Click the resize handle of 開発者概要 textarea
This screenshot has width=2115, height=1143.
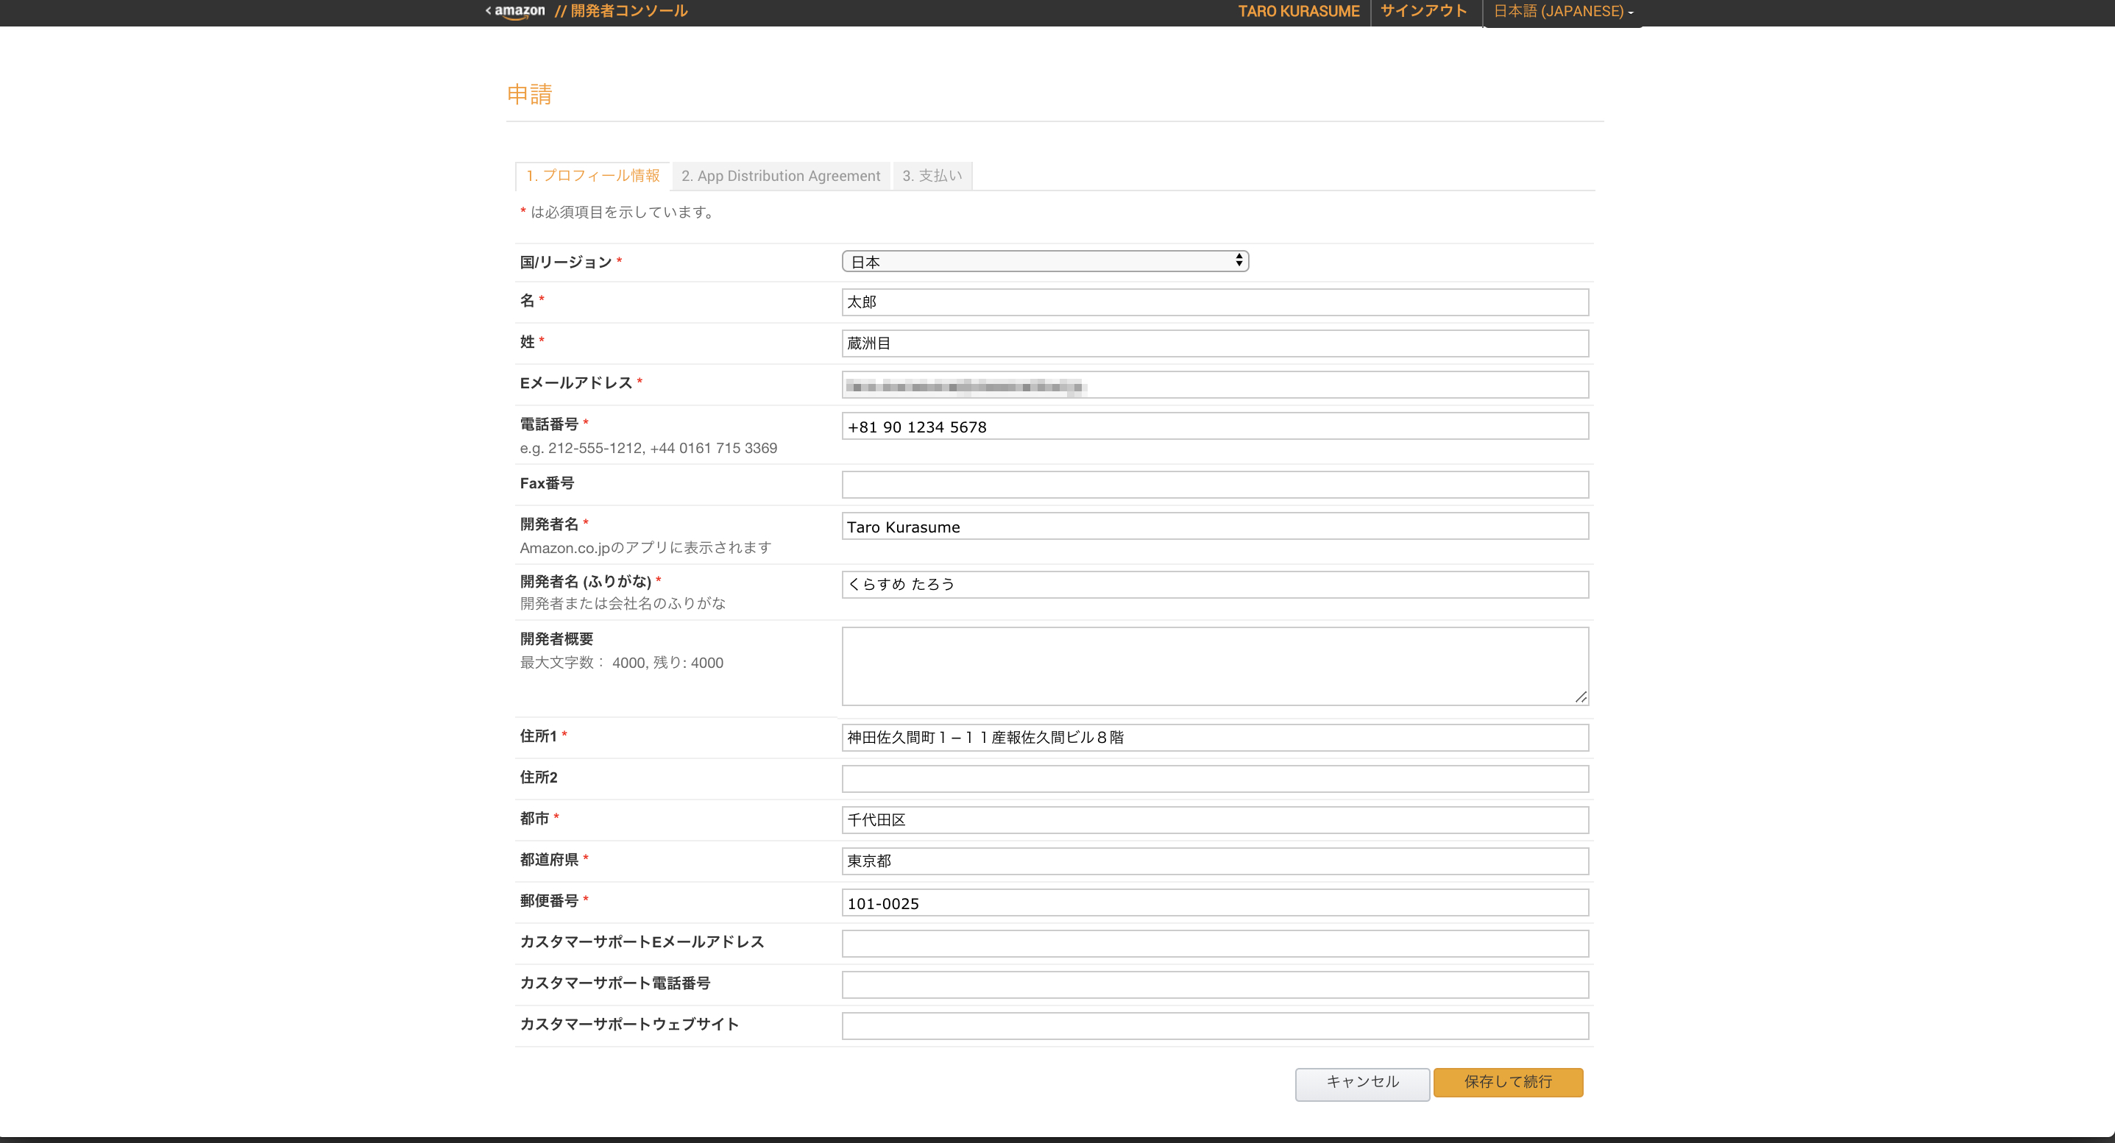pos(1581,697)
